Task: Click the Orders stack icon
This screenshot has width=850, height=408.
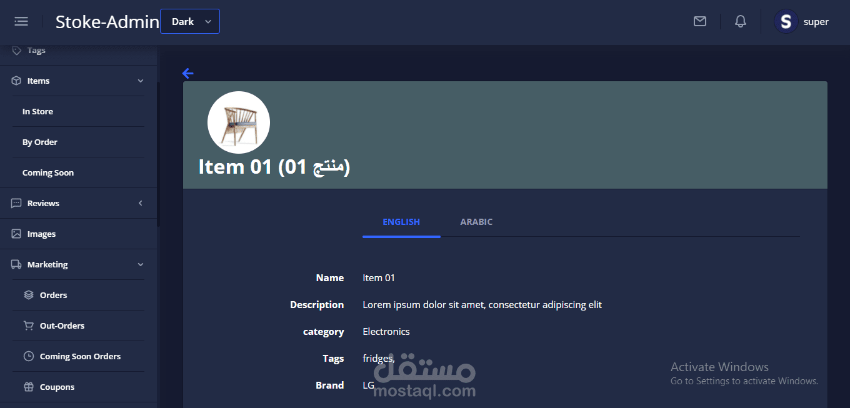Action: click(x=29, y=295)
